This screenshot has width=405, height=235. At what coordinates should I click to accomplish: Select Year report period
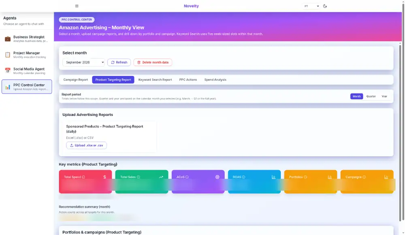(x=384, y=96)
